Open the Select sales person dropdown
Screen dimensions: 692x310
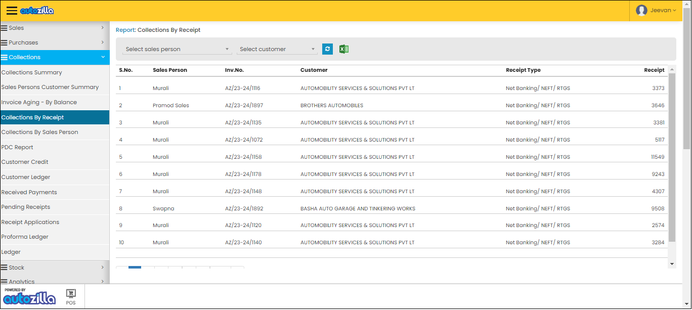pyautogui.click(x=178, y=49)
